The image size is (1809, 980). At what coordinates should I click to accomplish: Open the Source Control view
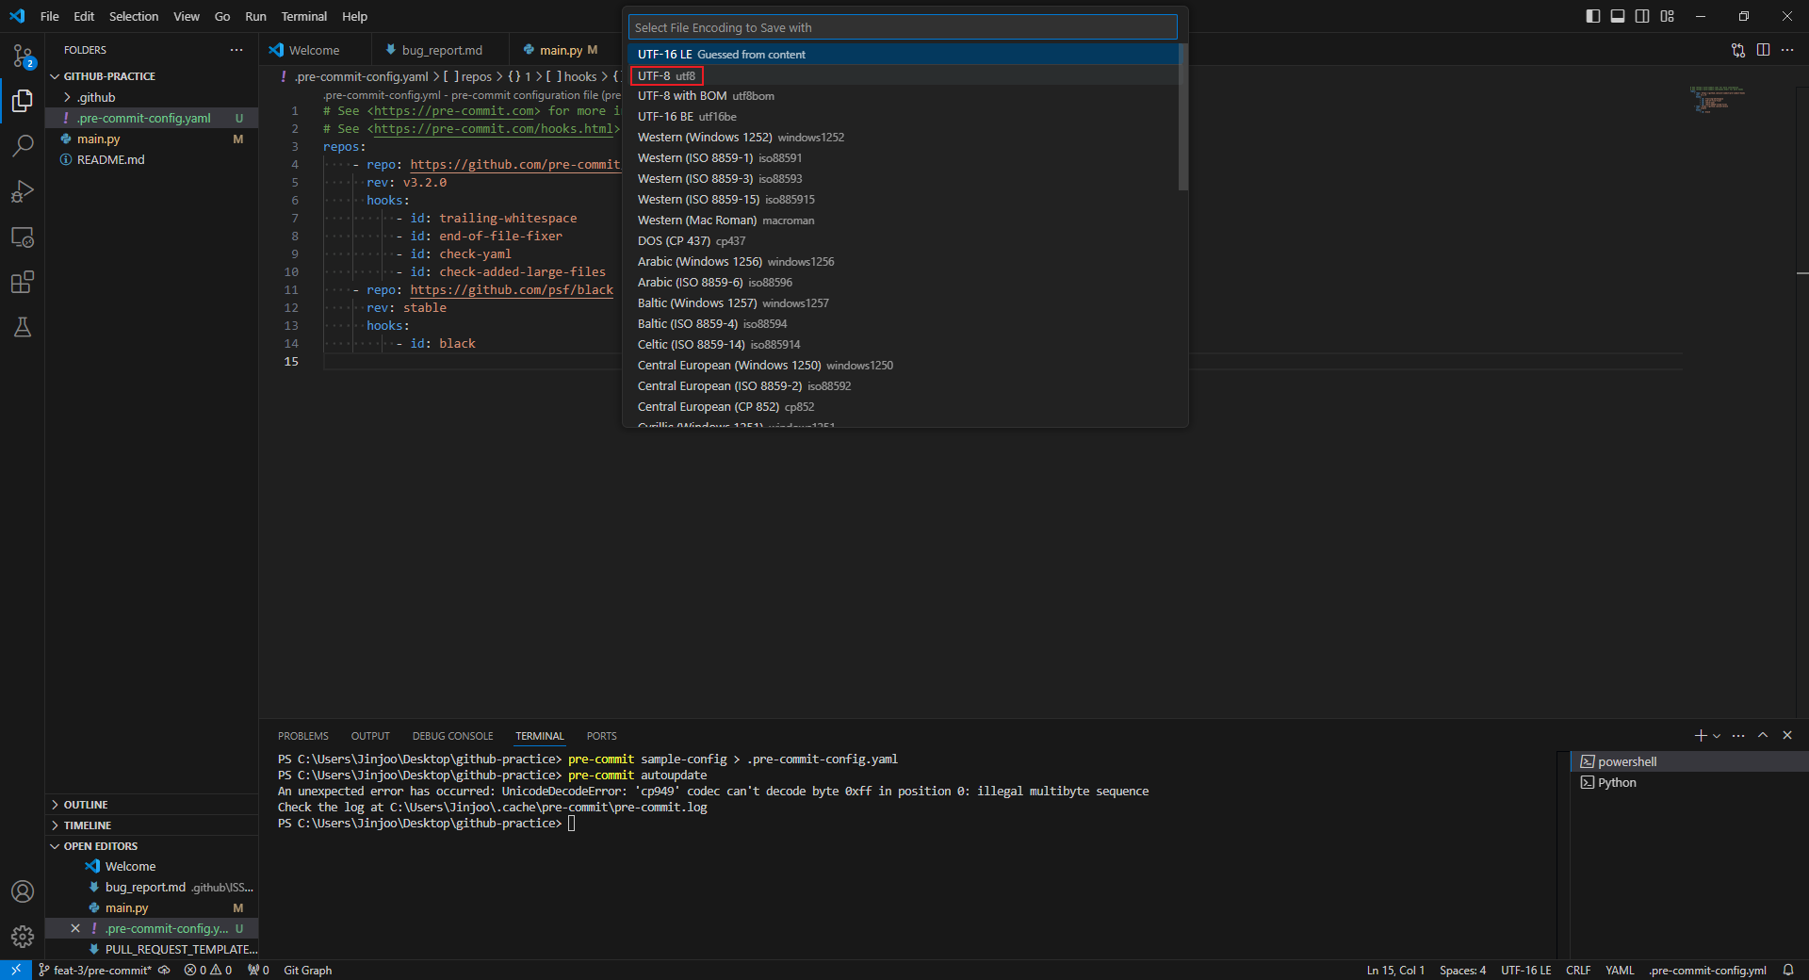click(23, 56)
